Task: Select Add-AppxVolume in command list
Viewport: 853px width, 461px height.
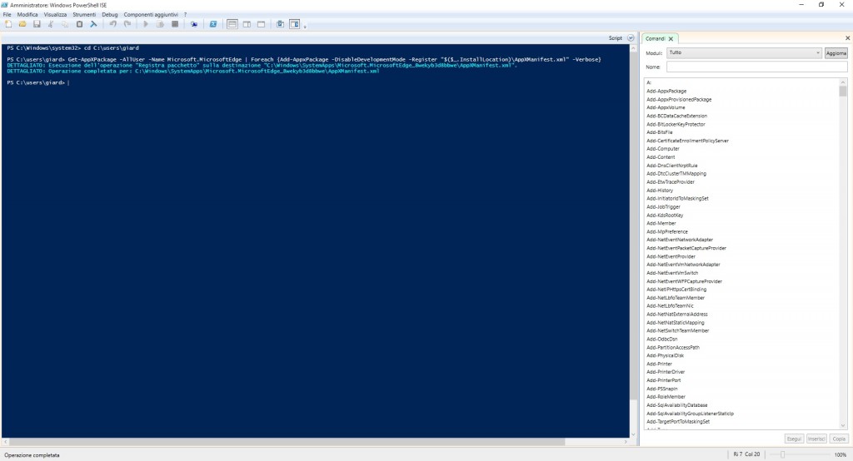Action: (666, 107)
